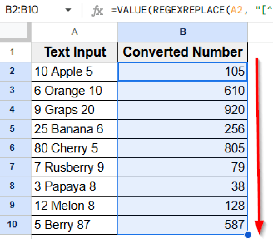The width and height of the screenshot is (273, 239).
Task: Select the cell containing 10 Apple 5
Action: 74,71
